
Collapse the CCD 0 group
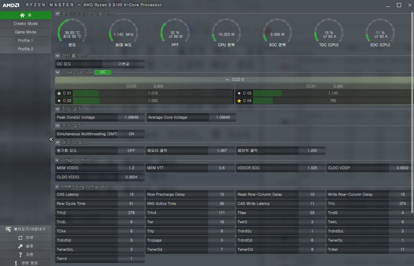(x=228, y=79)
